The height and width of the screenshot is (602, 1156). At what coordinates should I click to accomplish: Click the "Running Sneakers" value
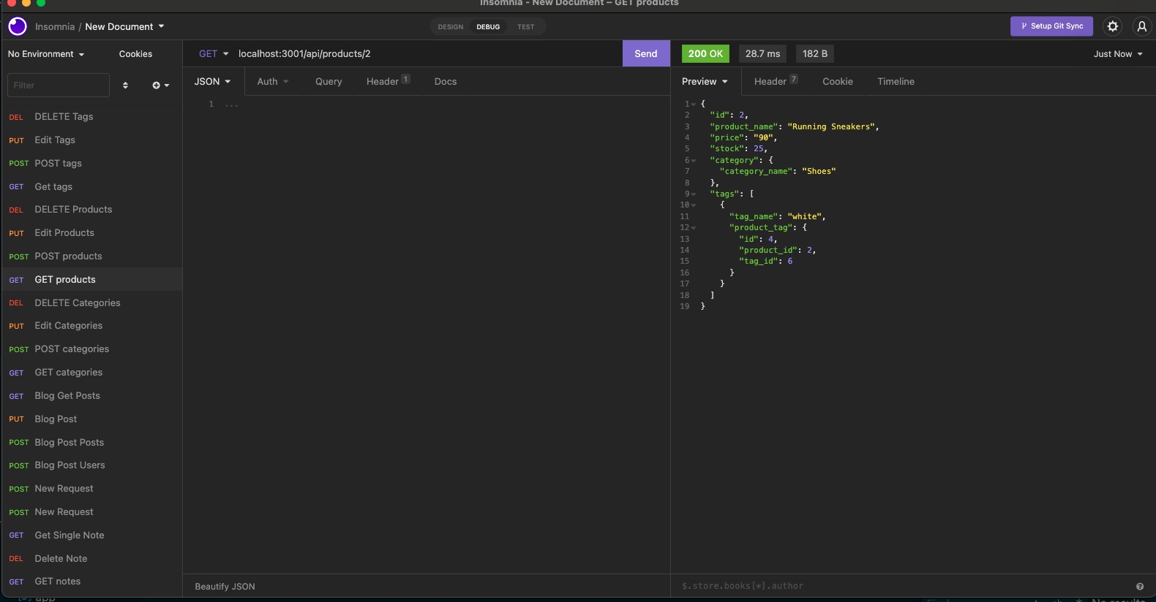click(830, 127)
